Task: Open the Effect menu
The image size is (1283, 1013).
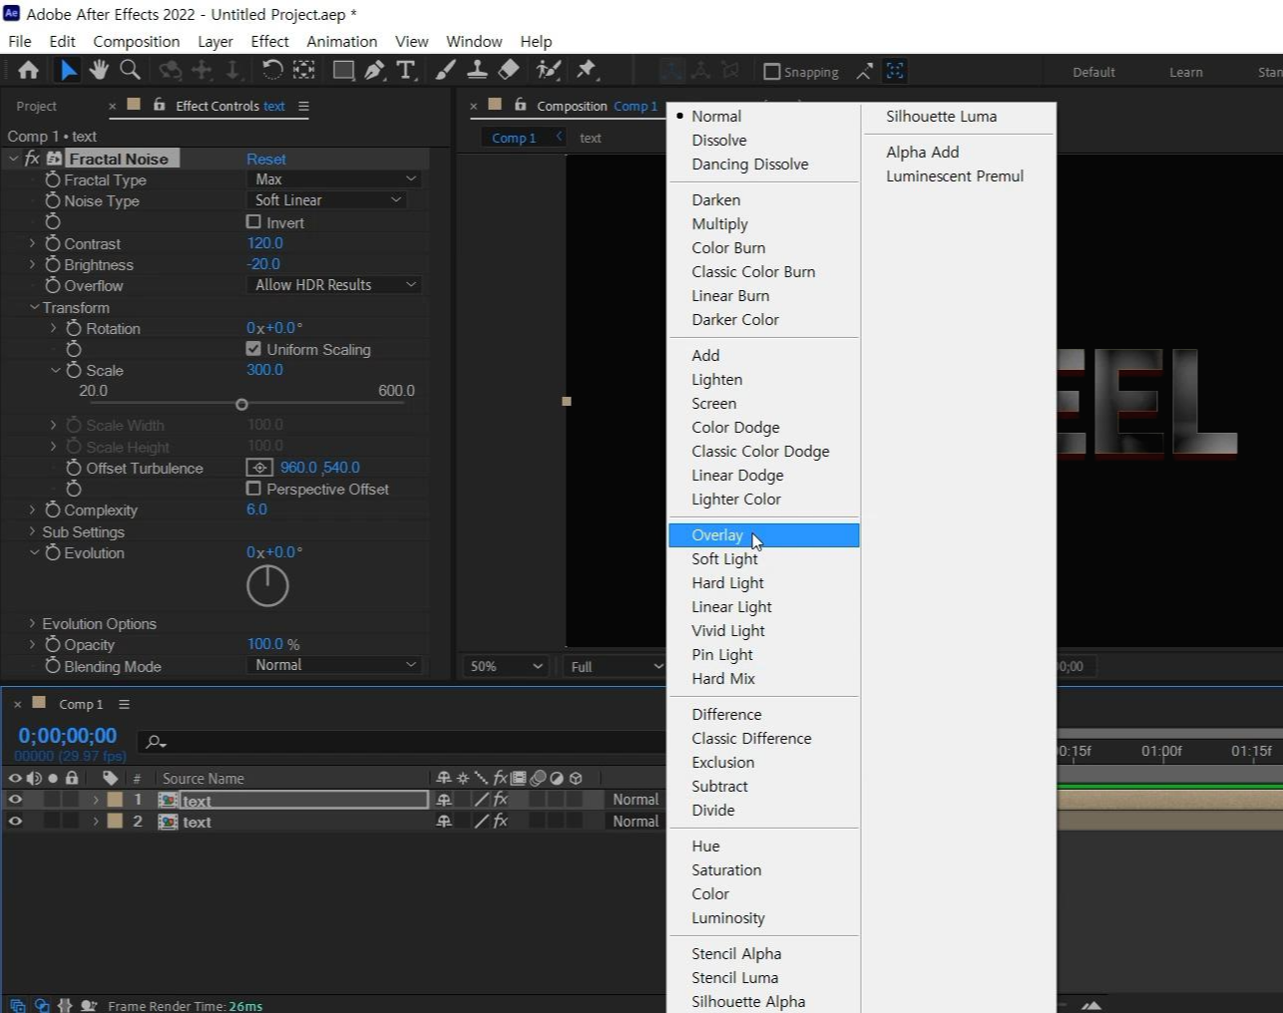Action: 269,41
